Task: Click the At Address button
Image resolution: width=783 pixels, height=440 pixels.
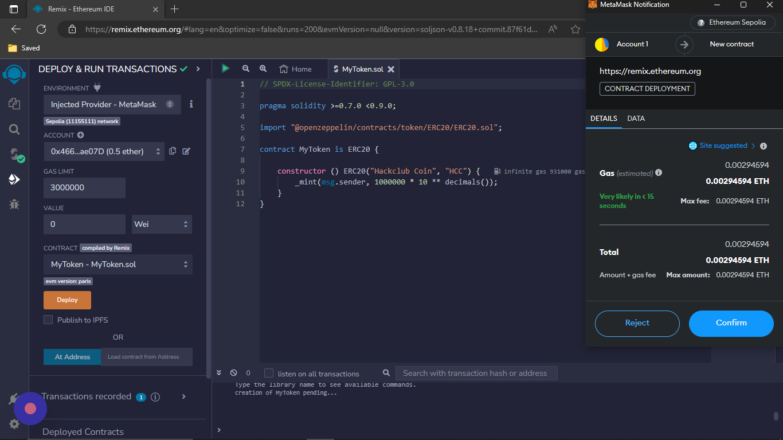Action: (x=72, y=356)
